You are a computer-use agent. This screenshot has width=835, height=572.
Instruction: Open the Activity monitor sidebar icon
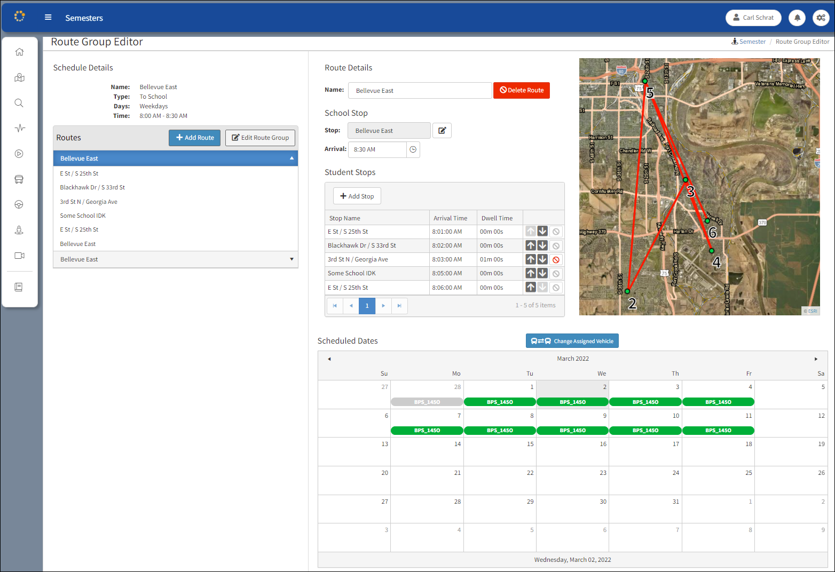click(19, 128)
